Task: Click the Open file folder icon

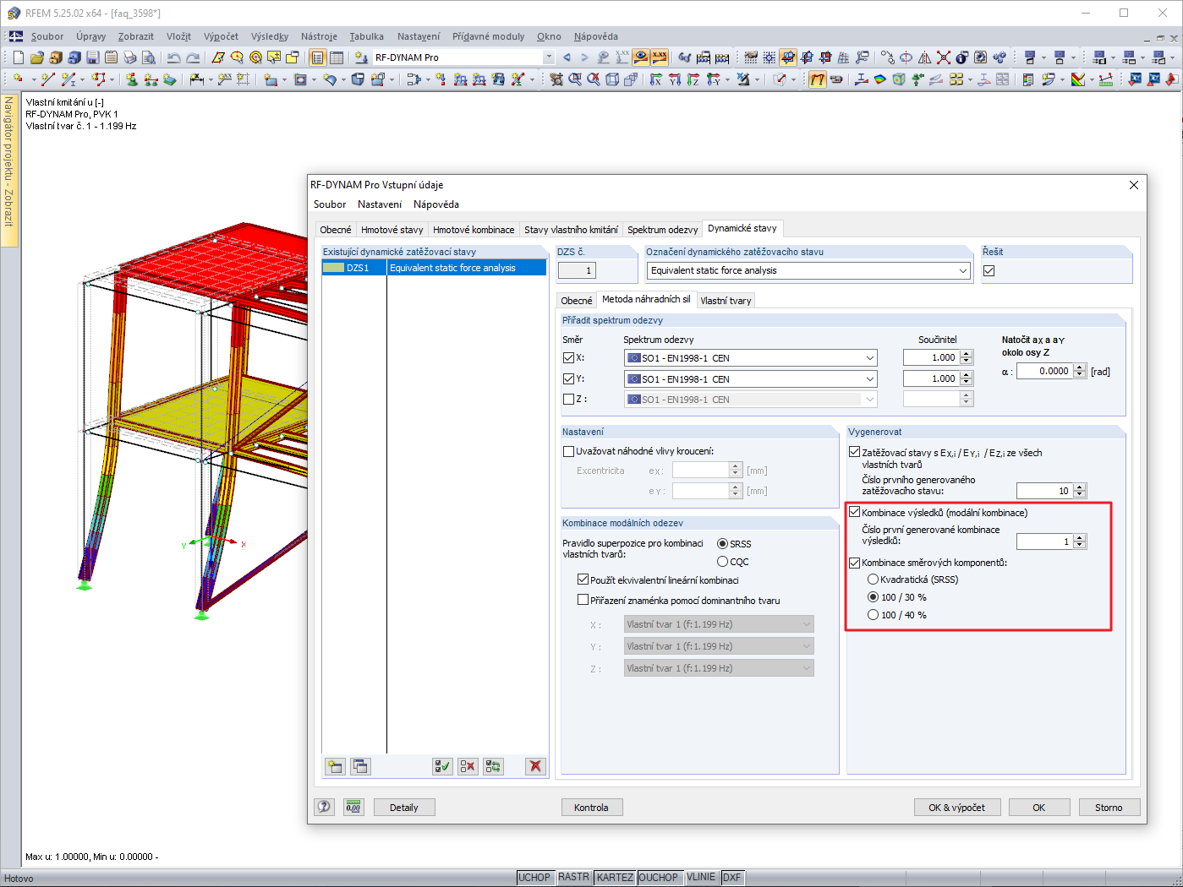Action: 37,57
